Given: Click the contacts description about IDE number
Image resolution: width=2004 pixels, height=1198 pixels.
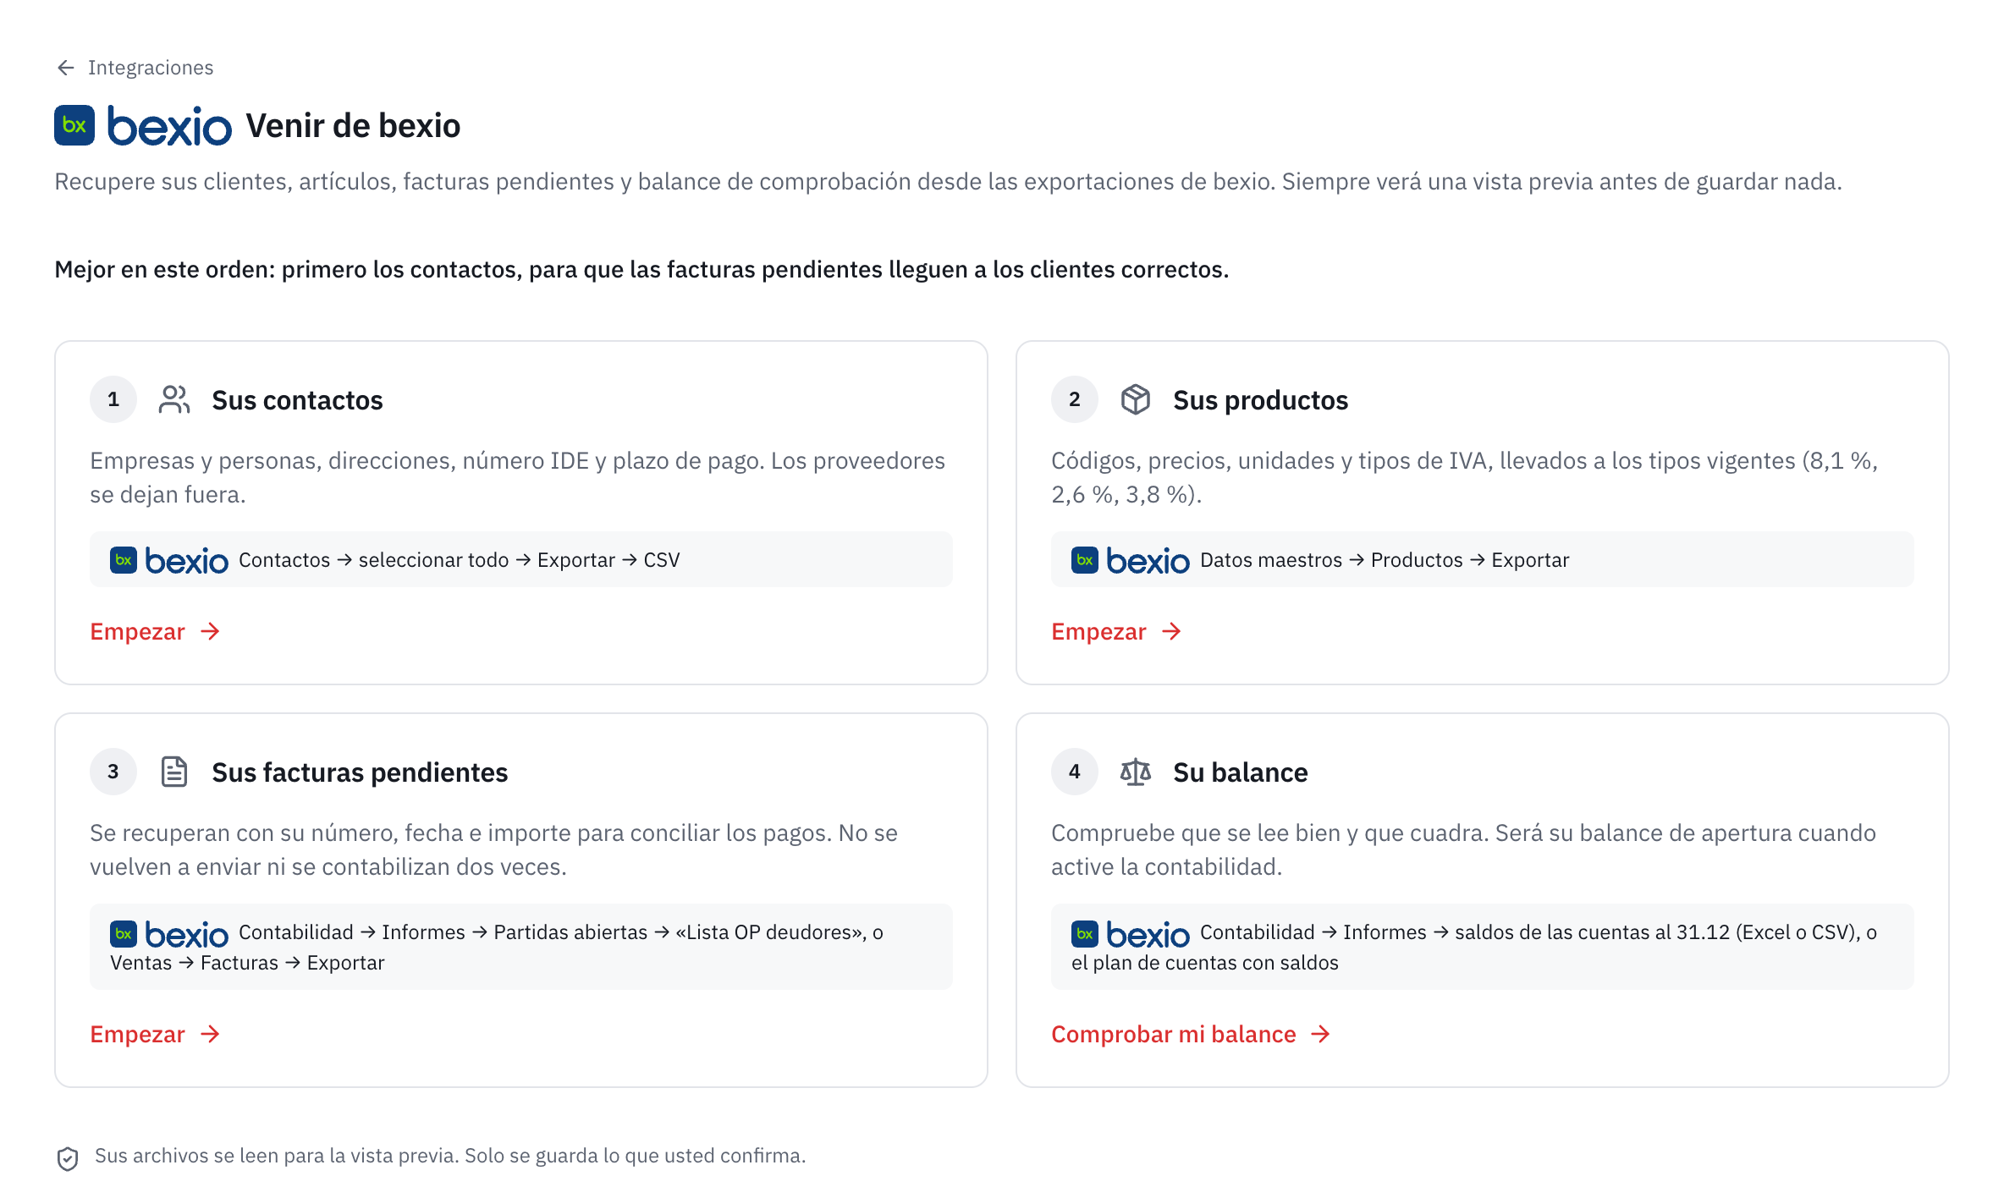Looking at the screenshot, I should click(518, 477).
